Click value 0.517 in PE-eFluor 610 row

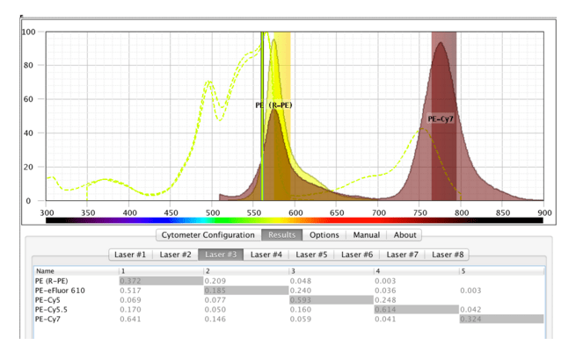pos(130,291)
